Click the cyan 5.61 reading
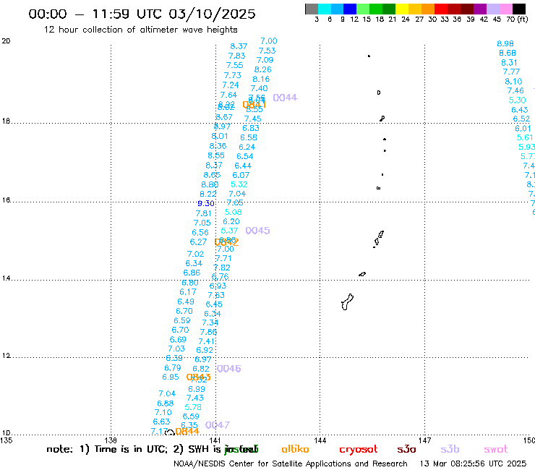This screenshot has width=535, height=470. pyautogui.click(x=525, y=137)
